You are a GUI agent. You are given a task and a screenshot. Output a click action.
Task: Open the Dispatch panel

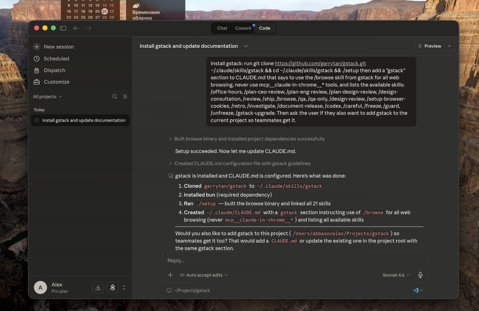pyautogui.click(x=54, y=70)
